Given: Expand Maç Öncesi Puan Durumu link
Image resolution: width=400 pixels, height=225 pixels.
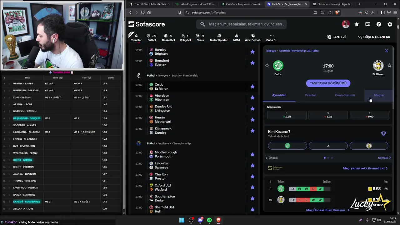Looking at the screenshot, I should [x=328, y=210].
